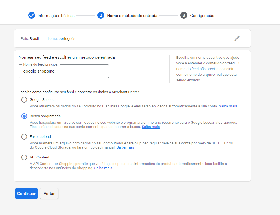Go to the Configuração step label
The height and width of the screenshot is (215, 280).
[x=202, y=16]
